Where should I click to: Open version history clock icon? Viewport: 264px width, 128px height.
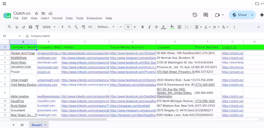195,15
